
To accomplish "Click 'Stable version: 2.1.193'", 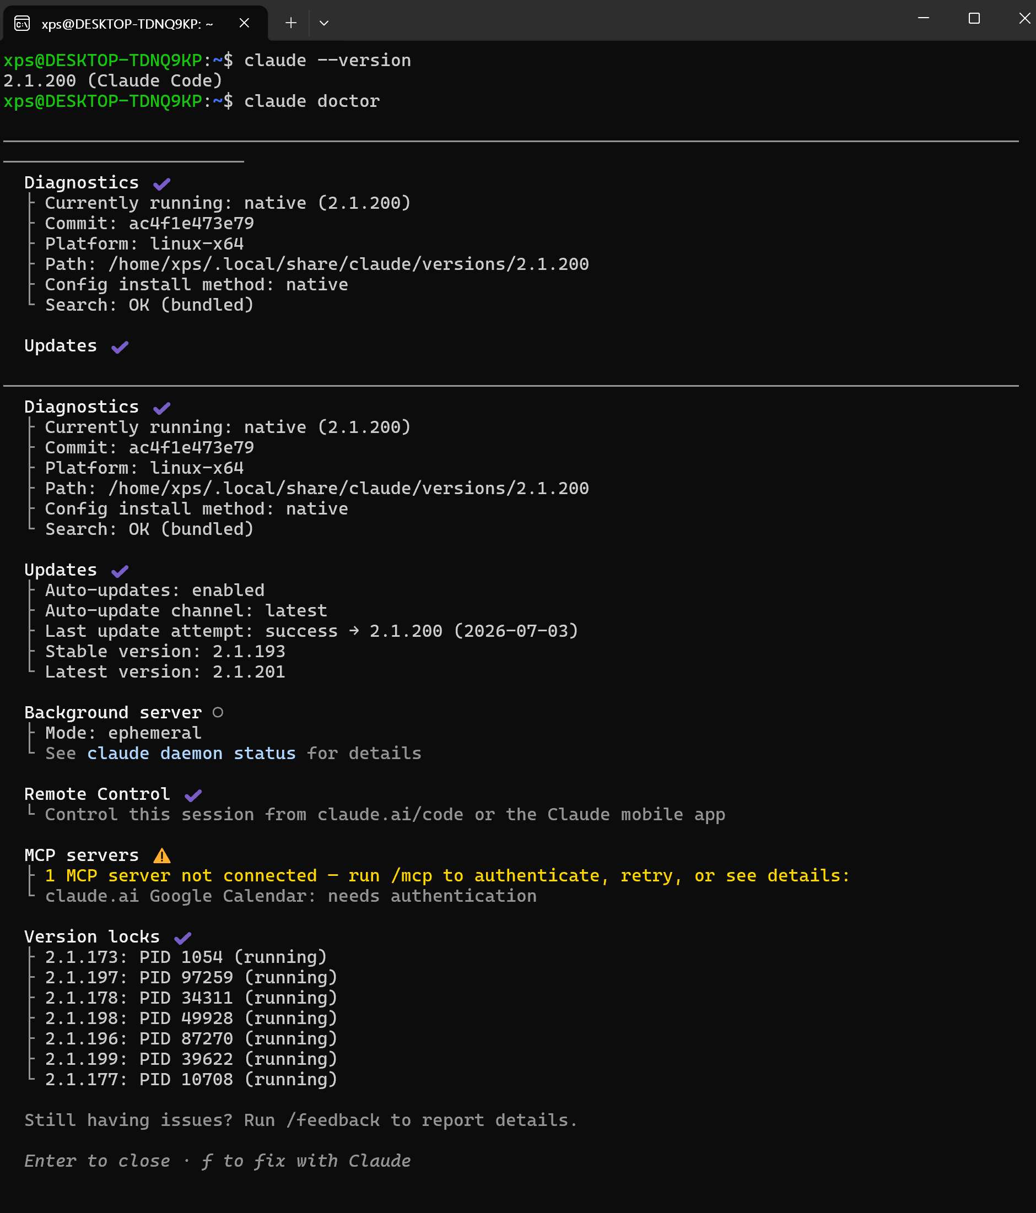I will point(165,652).
